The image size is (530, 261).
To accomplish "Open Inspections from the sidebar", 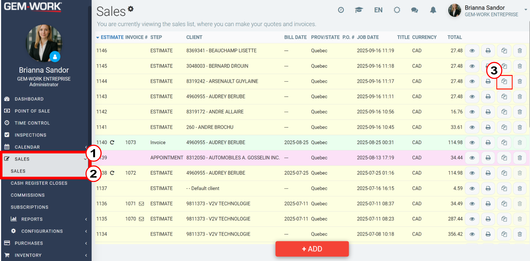I will click(x=30, y=135).
